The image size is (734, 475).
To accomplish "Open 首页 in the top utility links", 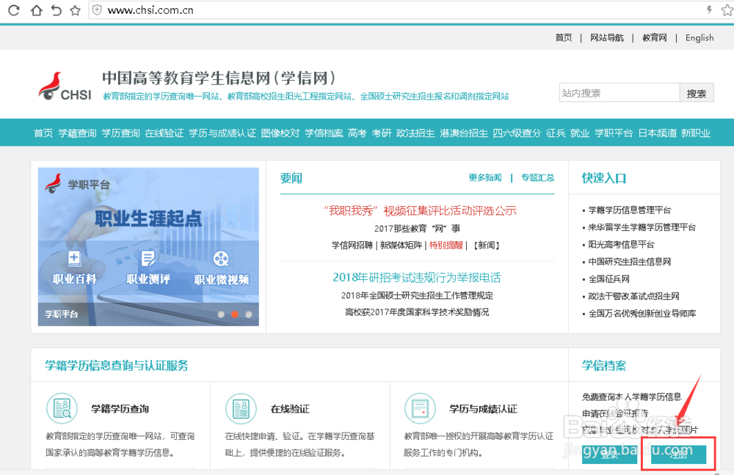I will (564, 38).
